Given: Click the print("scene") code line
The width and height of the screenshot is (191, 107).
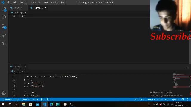Looking at the screenshot, I should point(35,86).
